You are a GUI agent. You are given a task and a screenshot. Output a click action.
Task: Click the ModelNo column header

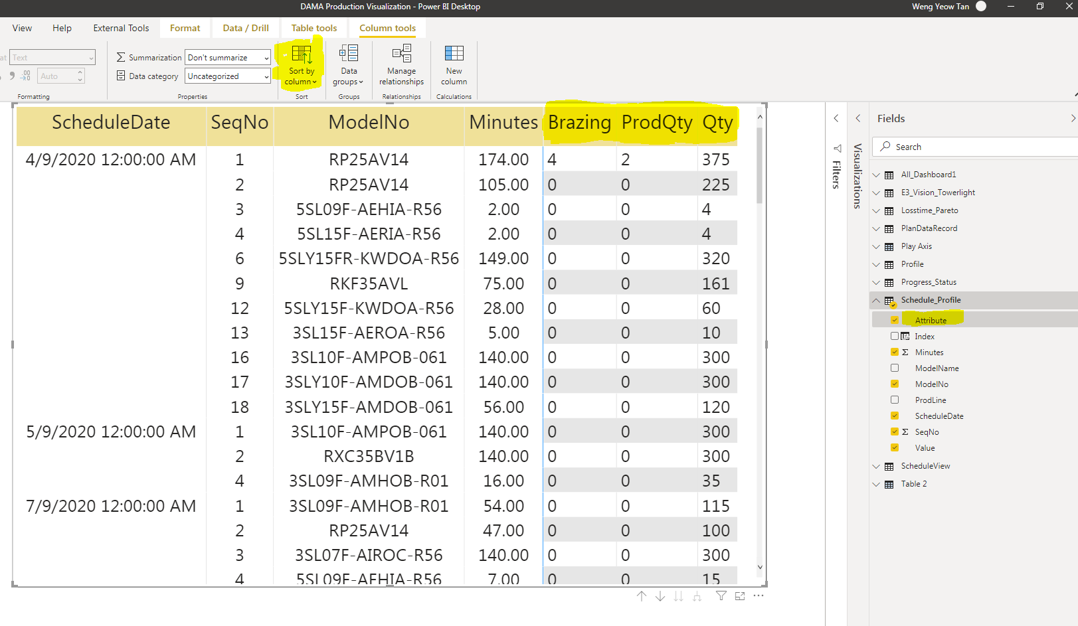(369, 122)
